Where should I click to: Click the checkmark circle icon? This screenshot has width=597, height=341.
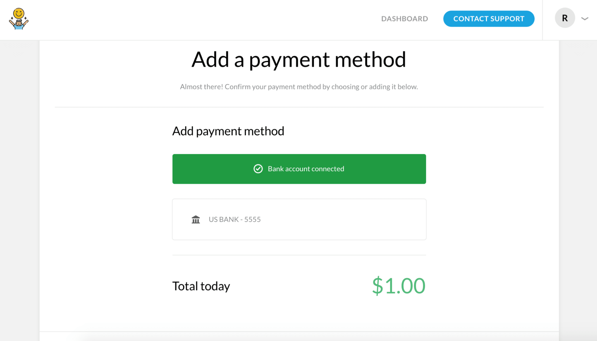(x=258, y=169)
